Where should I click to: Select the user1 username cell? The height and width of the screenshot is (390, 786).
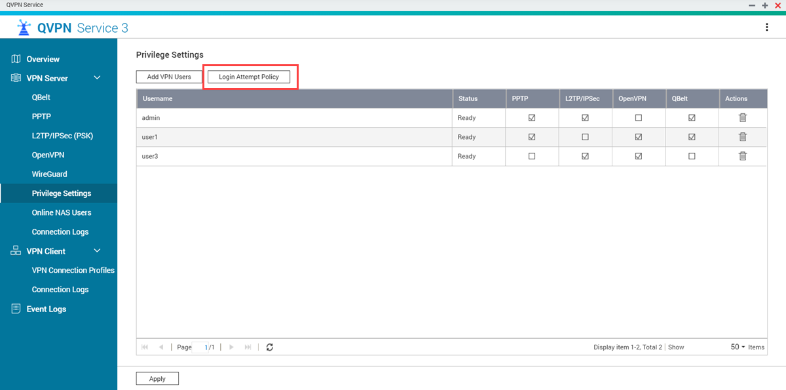click(x=294, y=137)
